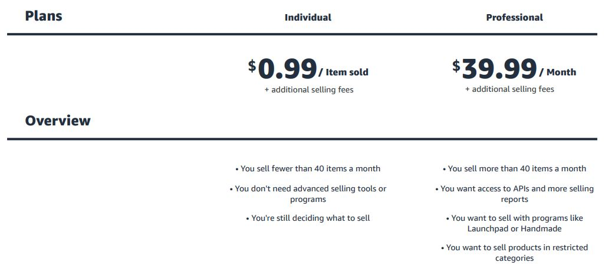605x272 pixels.
Task: Click "You want access to APIs" bullet
Action: point(514,194)
